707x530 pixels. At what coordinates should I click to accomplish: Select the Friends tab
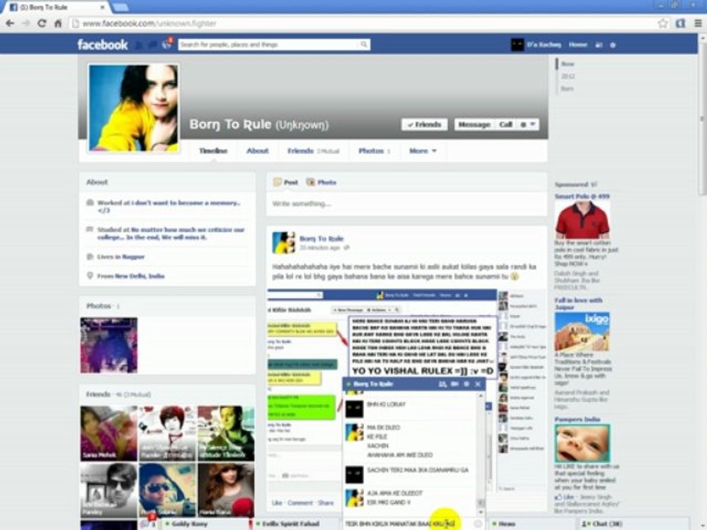313,150
